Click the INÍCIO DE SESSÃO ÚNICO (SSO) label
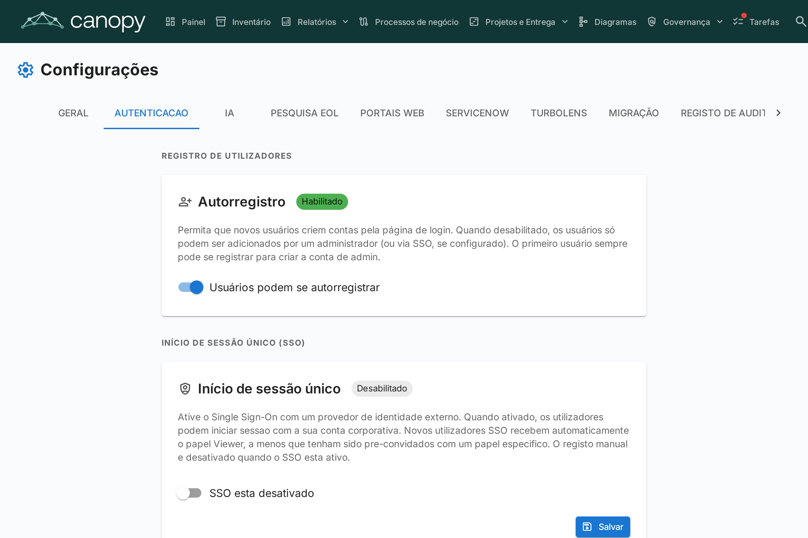This screenshot has height=538, width=808. 233,343
